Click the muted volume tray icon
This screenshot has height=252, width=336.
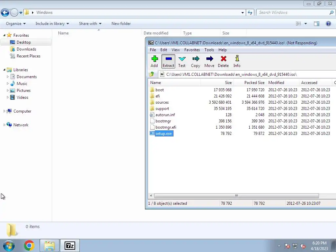303,246
